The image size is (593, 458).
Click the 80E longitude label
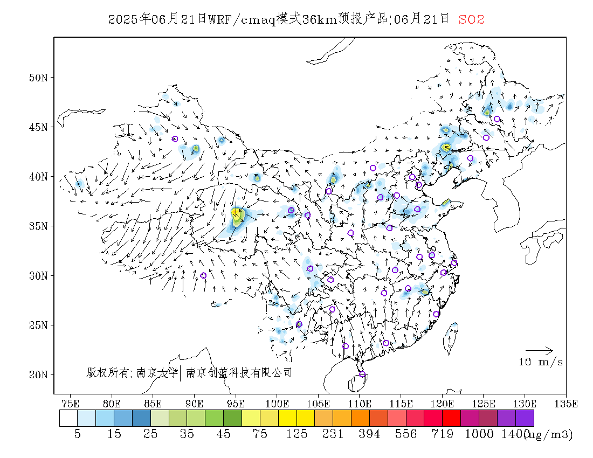tap(112, 404)
